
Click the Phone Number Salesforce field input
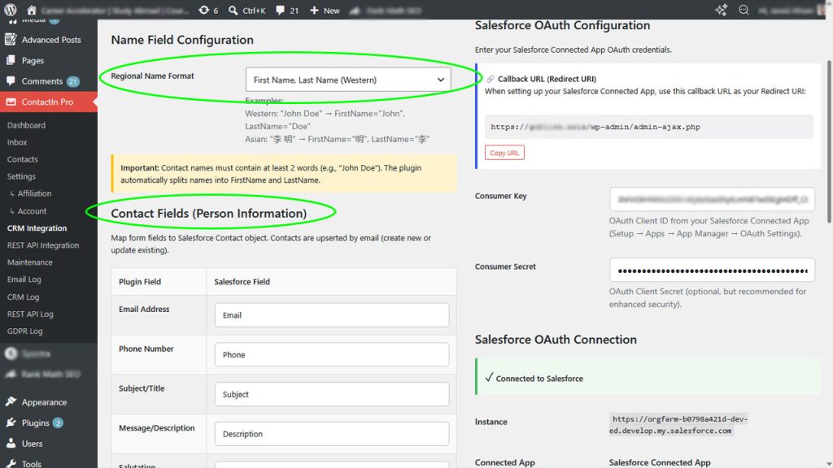(x=332, y=354)
